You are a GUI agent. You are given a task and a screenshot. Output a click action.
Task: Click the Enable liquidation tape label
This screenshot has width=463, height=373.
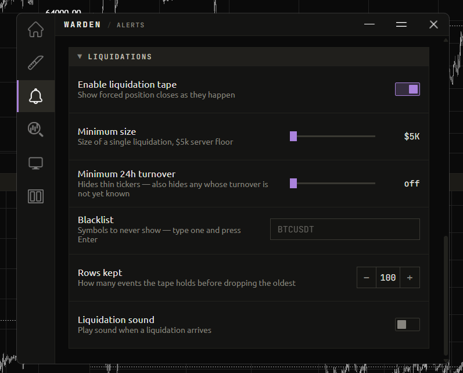pos(127,85)
